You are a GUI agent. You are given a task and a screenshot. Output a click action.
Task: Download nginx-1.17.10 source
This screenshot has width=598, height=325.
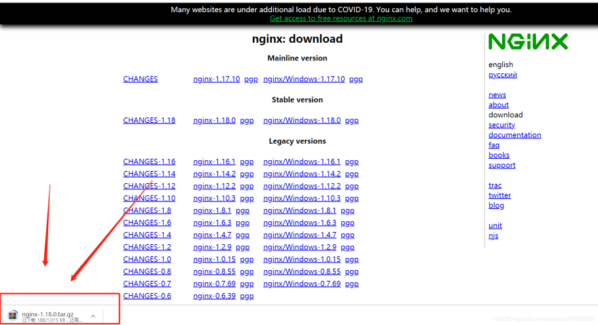216,79
